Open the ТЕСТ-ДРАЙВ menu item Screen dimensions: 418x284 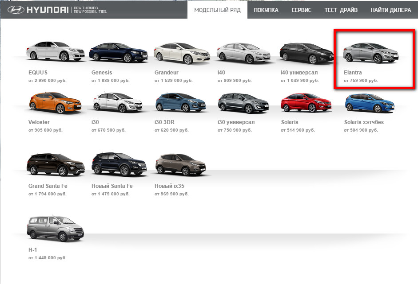click(x=341, y=10)
